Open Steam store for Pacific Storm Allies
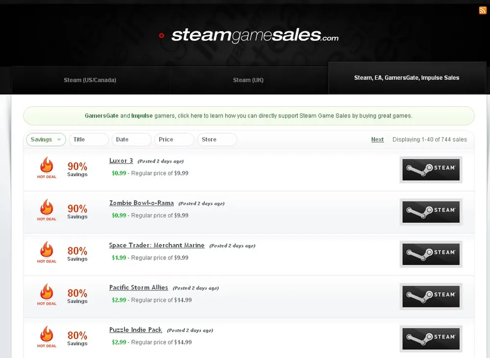Viewport: 490px width, 358px height. point(431,296)
